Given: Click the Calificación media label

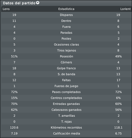Looking at the screenshot, I should tap(66, 133).
